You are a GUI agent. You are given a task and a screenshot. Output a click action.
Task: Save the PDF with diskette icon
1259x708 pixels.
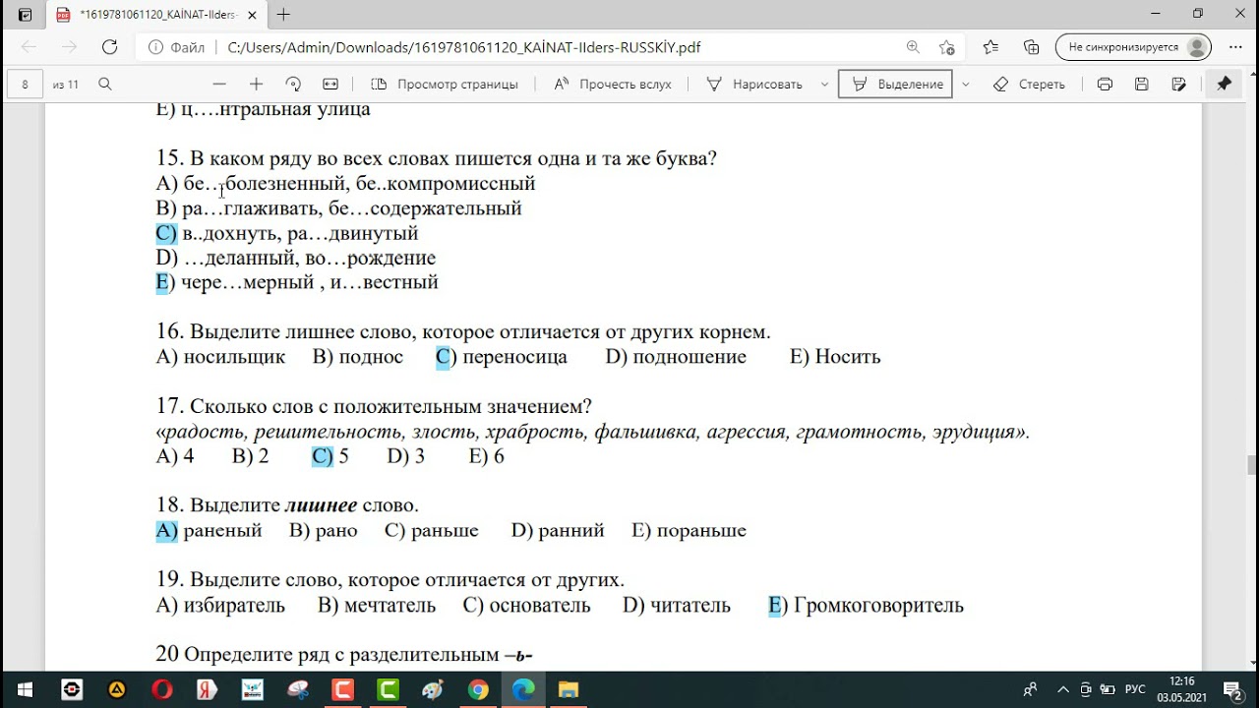(1142, 85)
